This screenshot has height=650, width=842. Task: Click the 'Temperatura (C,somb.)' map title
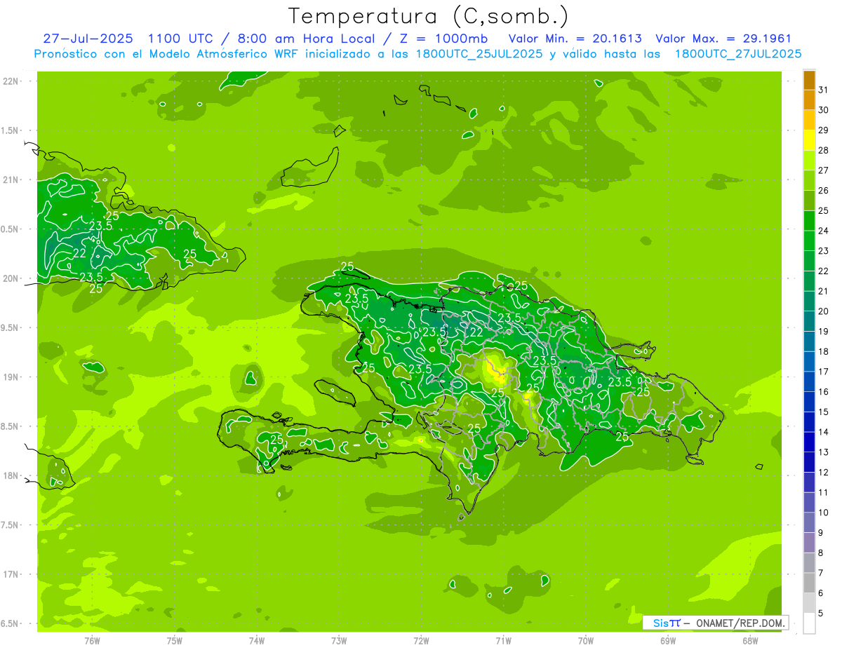pos(427,16)
